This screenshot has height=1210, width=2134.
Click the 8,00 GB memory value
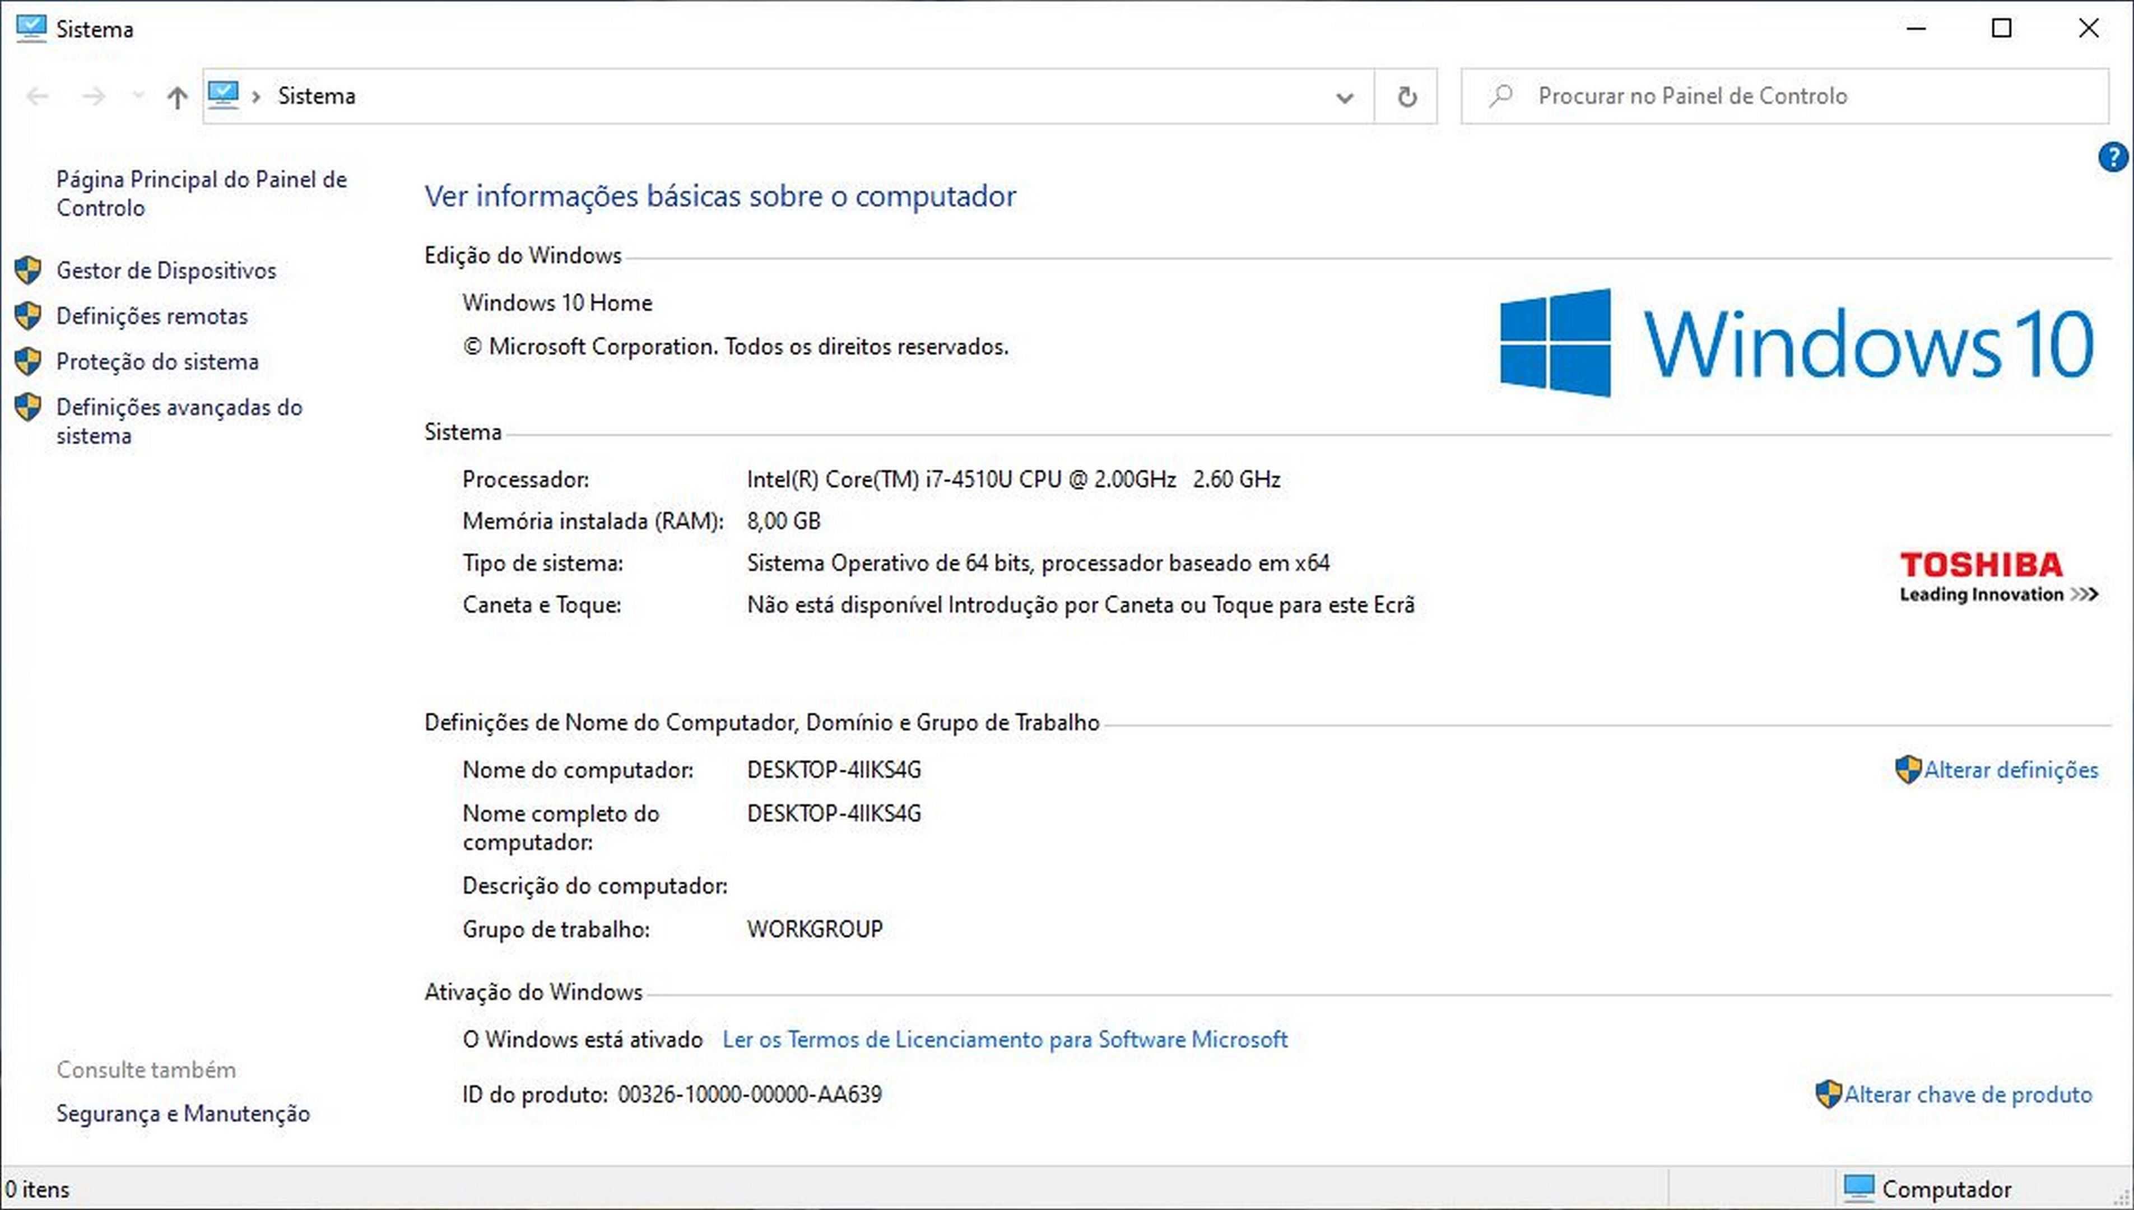pos(784,521)
